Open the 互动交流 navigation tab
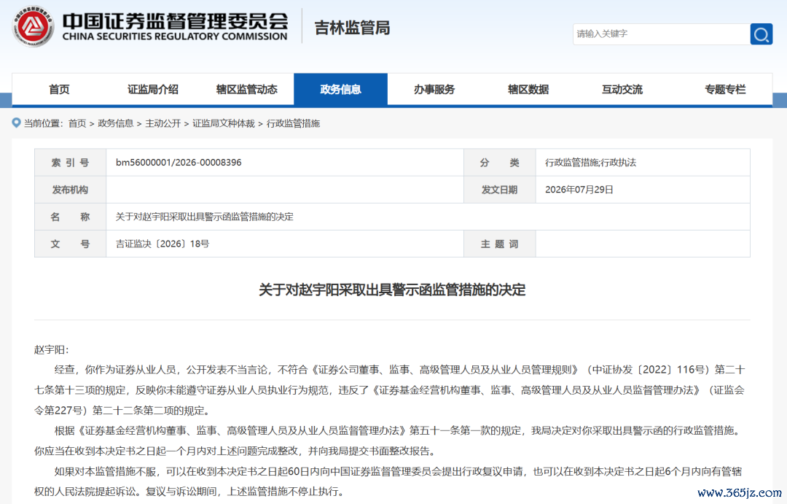 (622, 90)
